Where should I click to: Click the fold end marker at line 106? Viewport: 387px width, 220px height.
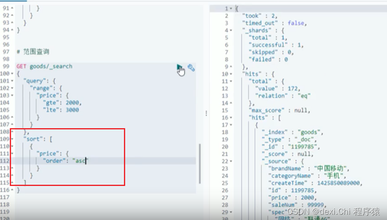tap(12, 117)
